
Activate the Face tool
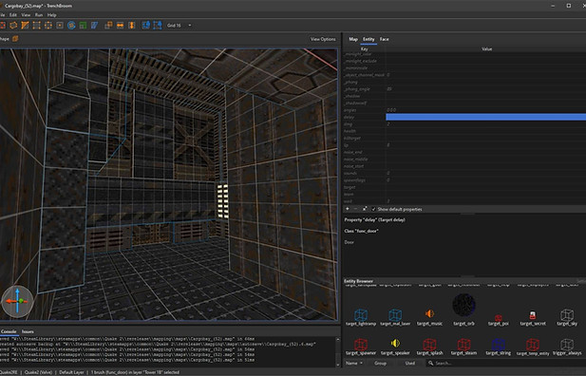coord(60,26)
